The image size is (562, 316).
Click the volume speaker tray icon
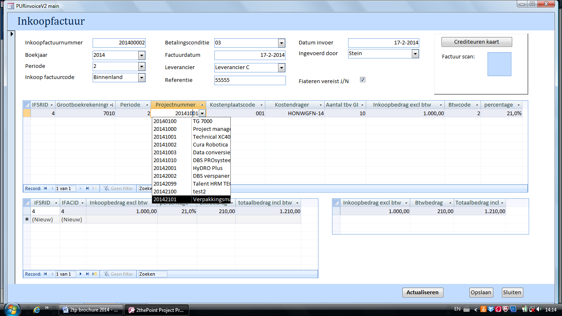click(540, 309)
